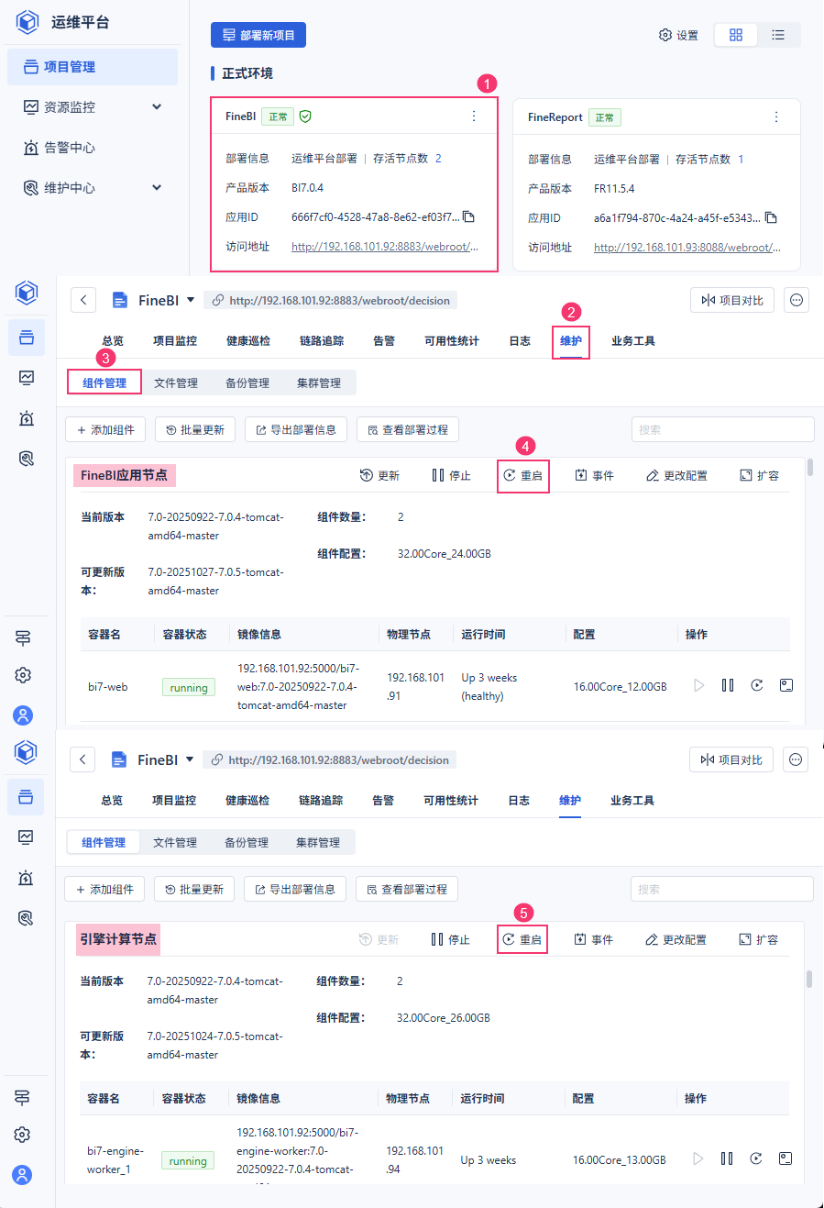Click 组件管理 sub-tab above FineBI应用节点
Image resolution: width=824 pixels, height=1208 pixels.
(104, 382)
